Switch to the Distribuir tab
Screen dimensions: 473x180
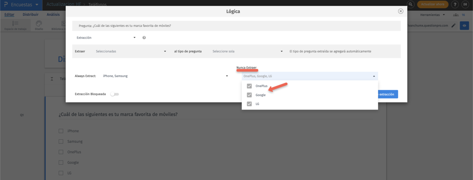pyautogui.click(x=30, y=15)
